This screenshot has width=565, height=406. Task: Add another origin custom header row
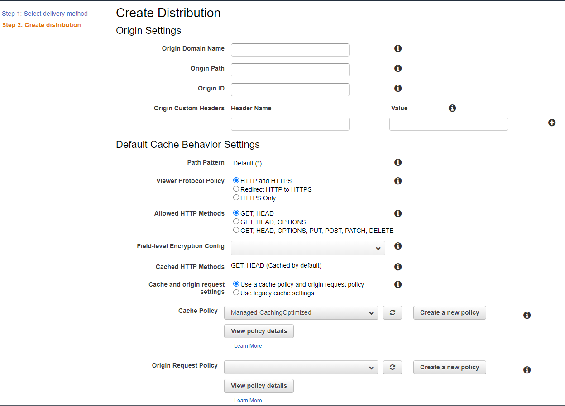click(x=552, y=123)
